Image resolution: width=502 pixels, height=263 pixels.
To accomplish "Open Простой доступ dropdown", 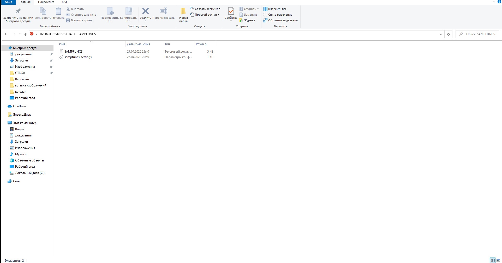I will click(x=205, y=15).
